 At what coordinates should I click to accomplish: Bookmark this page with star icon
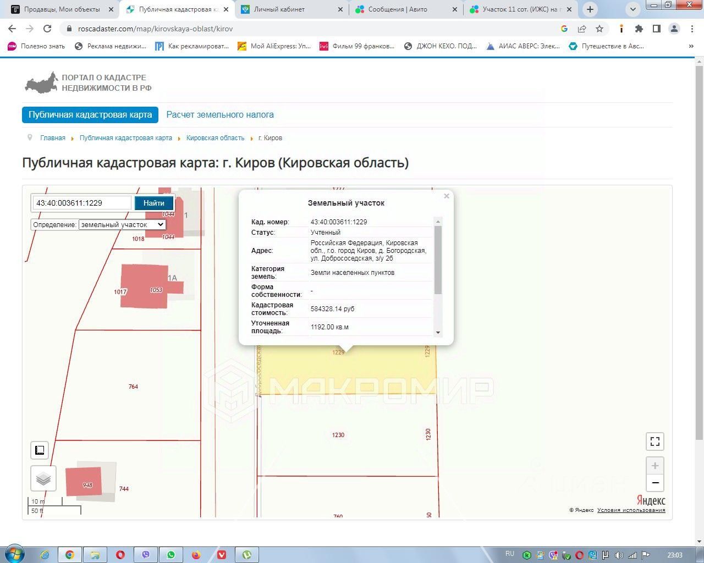coord(599,29)
